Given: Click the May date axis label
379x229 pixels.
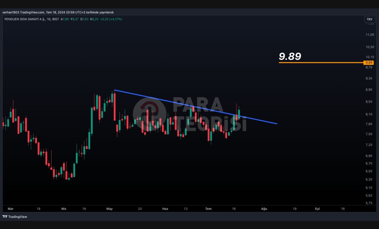Looking at the screenshot, I should (109, 209).
